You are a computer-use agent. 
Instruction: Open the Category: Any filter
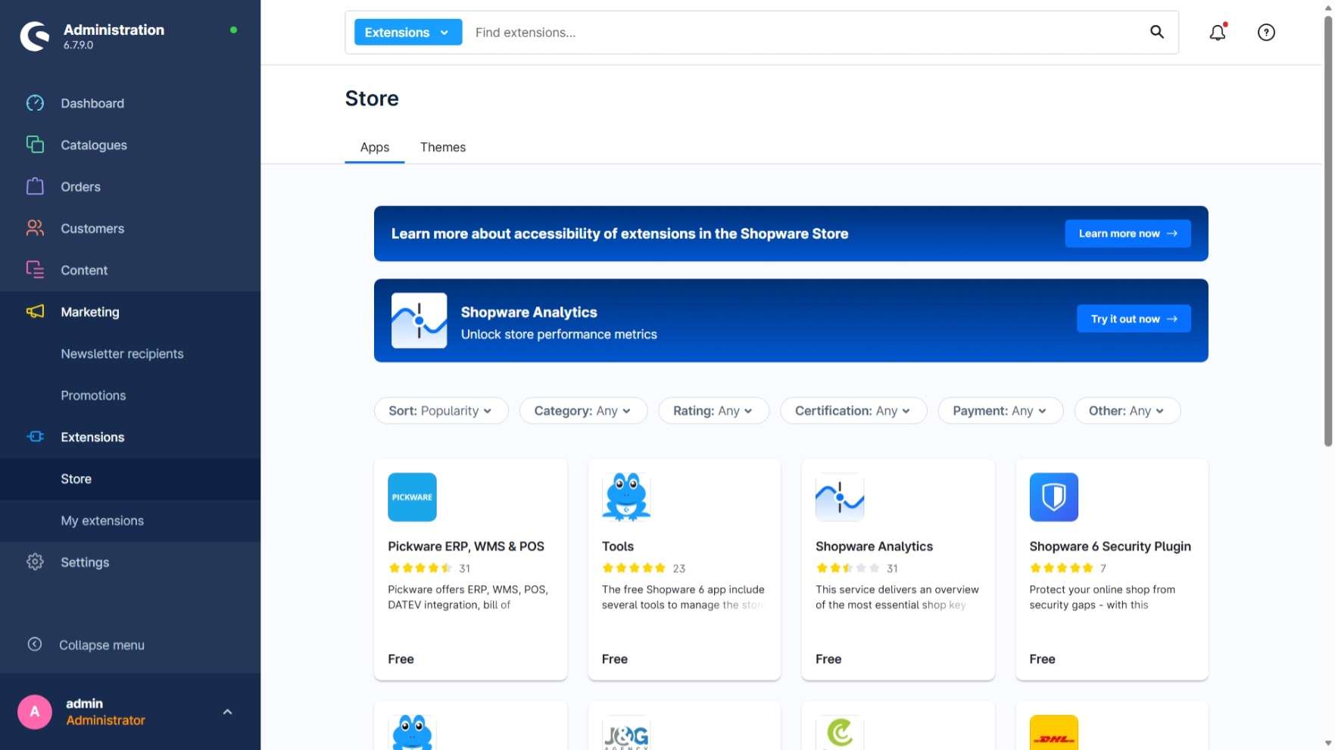point(583,411)
